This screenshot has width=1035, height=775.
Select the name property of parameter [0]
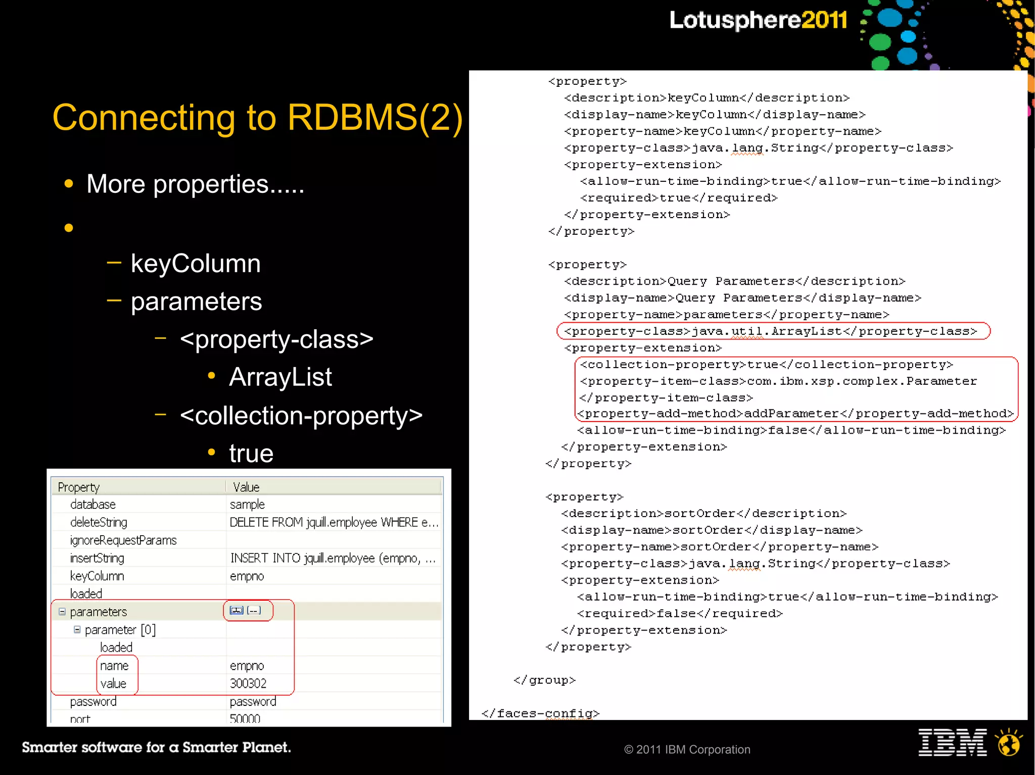pyautogui.click(x=114, y=665)
